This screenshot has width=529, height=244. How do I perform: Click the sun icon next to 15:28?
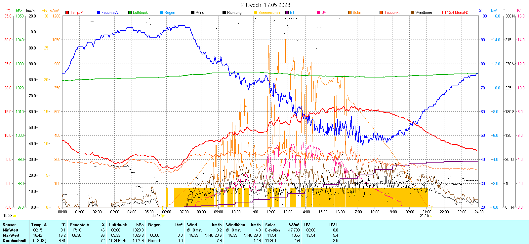15,216
